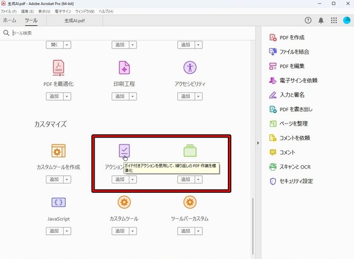Screen dimensions: 354x259
Task: Open the ファイル menu
Action: pos(9,11)
